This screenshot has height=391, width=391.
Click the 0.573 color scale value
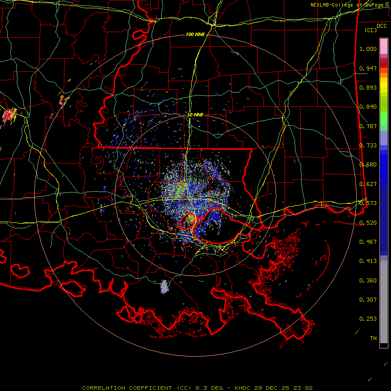(368, 203)
